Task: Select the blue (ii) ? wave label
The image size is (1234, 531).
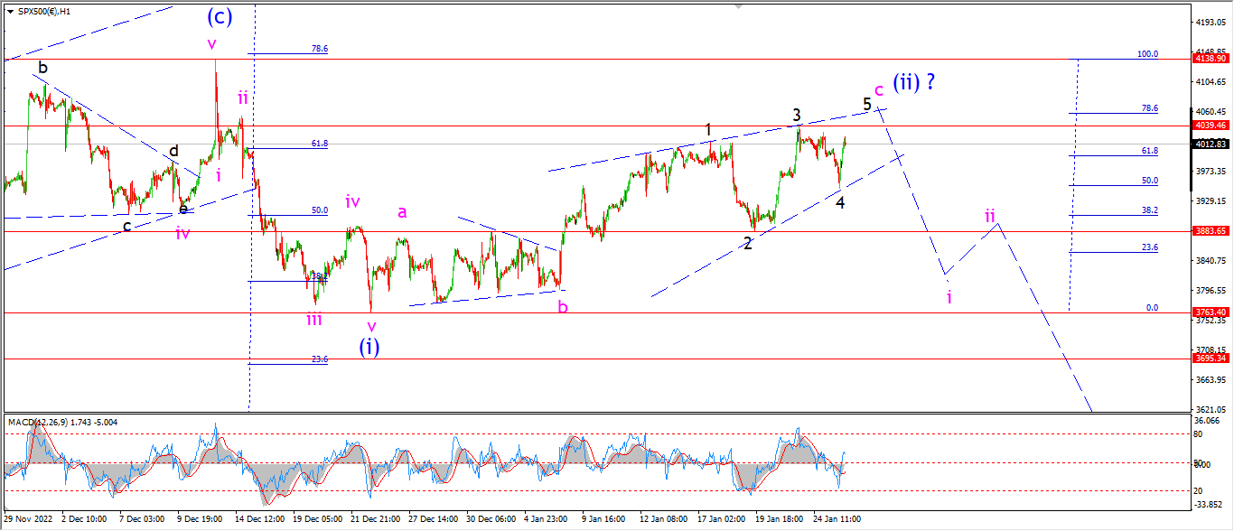Action: click(913, 83)
